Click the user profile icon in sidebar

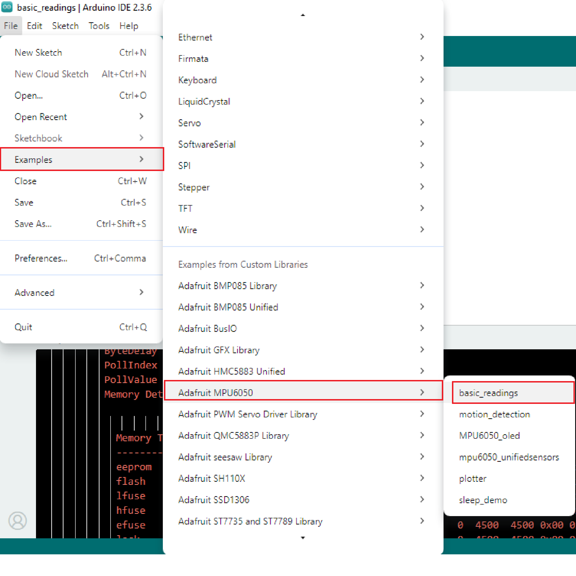pyautogui.click(x=18, y=521)
